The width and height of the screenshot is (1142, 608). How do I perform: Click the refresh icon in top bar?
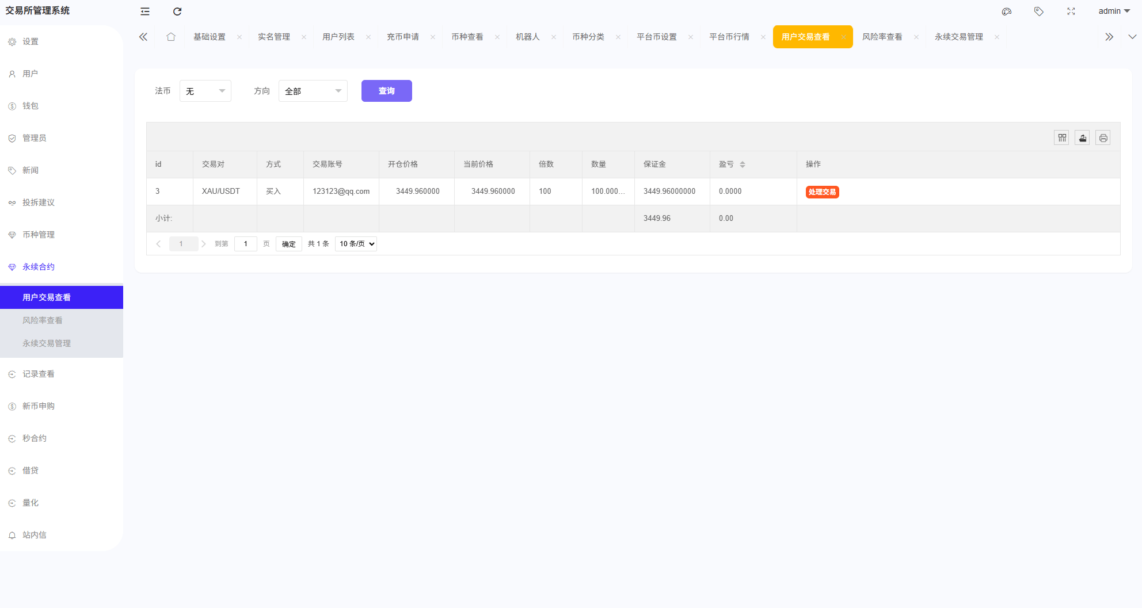(x=177, y=12)
